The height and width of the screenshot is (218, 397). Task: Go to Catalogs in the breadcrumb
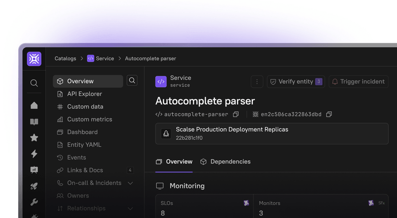pyautogui.click(x=65, y=58)
